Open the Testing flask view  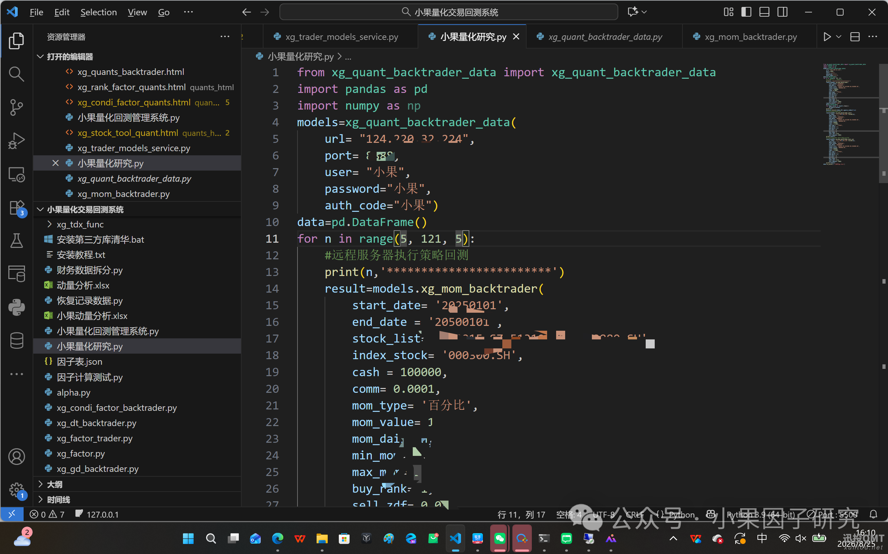coord(17,241)
